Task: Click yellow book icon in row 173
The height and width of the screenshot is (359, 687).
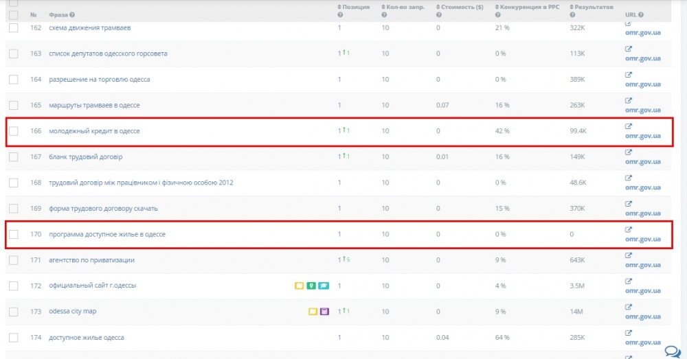Action: pos(313,312)
